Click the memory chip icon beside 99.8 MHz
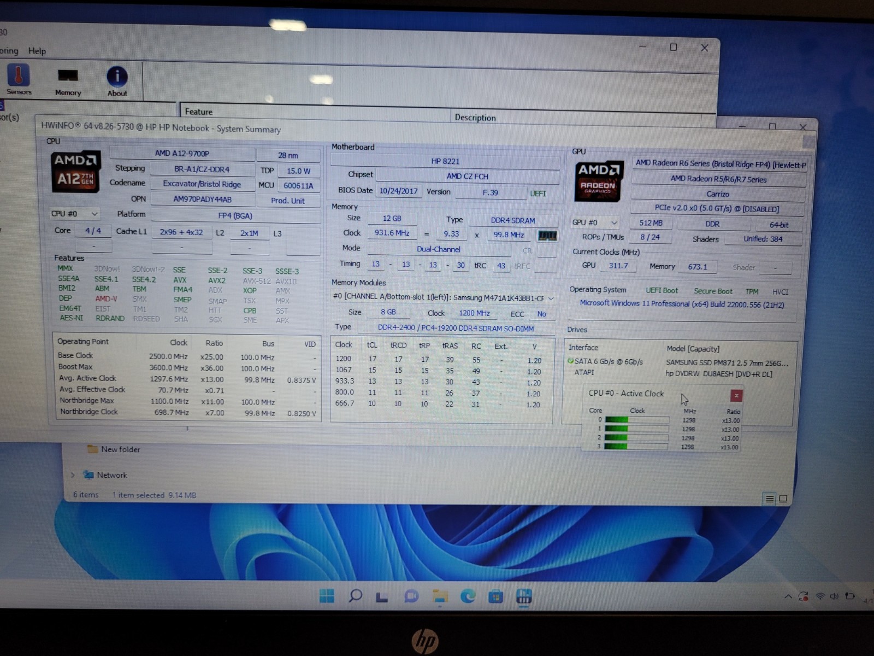Screen dimensions: 874x656 [547, 236]
